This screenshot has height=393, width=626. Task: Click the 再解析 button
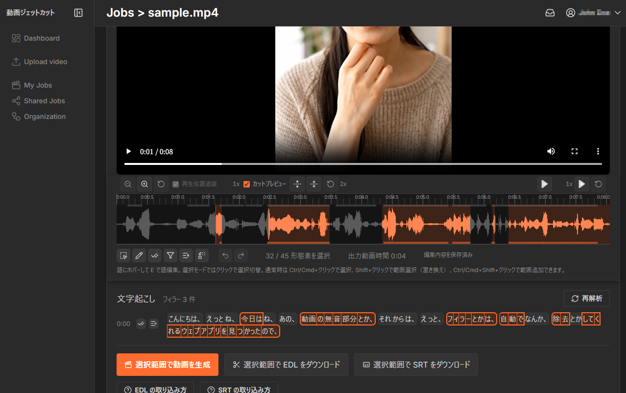587,299
